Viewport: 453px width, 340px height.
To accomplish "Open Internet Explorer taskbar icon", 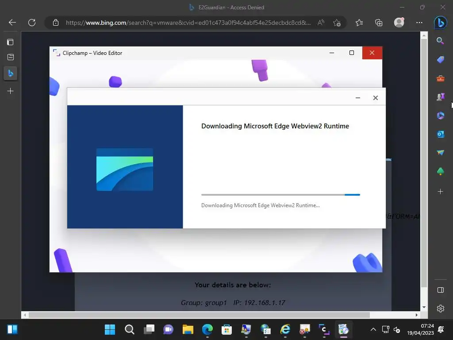I will pos(285,329).
